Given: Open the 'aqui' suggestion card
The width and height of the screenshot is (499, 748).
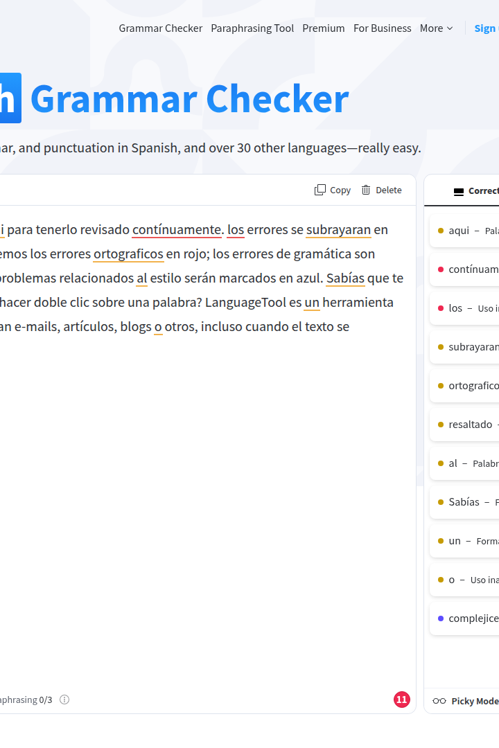Looking at the screenshot, I should pos(464,231).
